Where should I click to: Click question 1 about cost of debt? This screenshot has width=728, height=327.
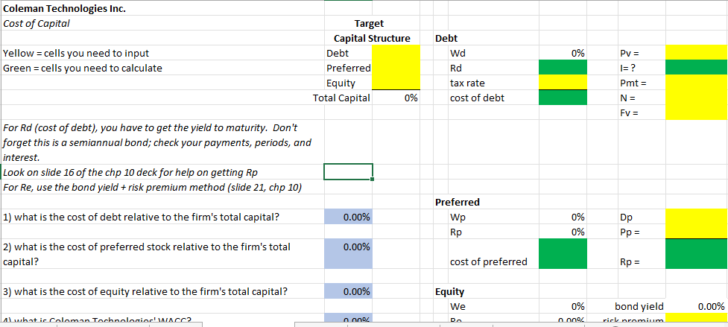(x=141, y=217)
